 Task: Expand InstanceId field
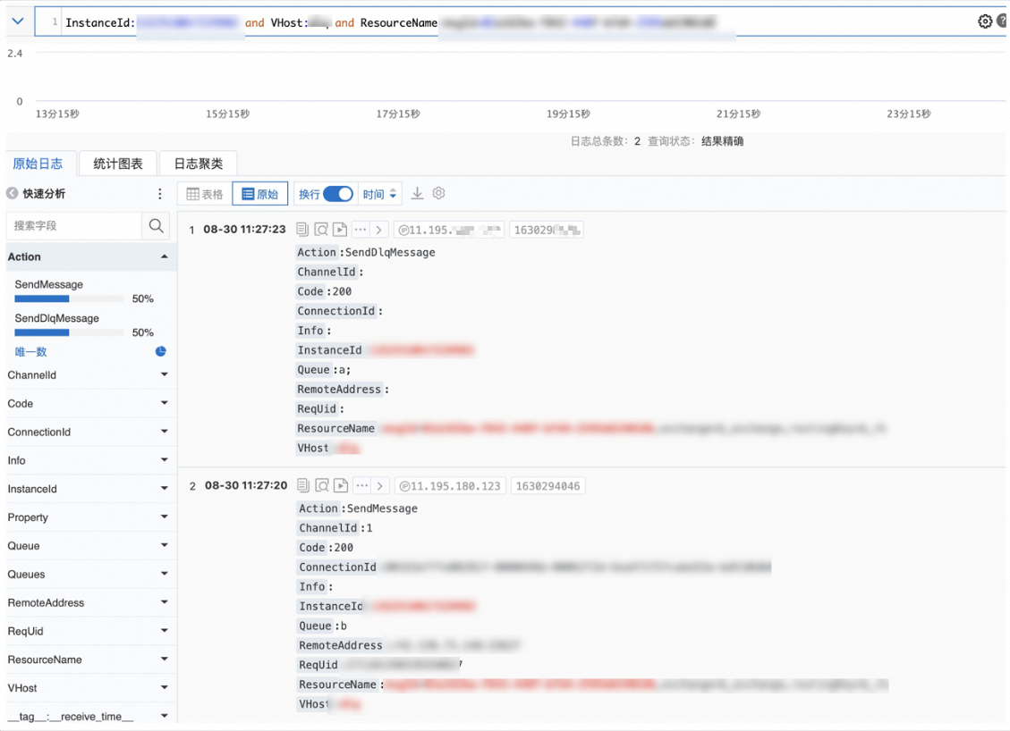click(165, 489)
